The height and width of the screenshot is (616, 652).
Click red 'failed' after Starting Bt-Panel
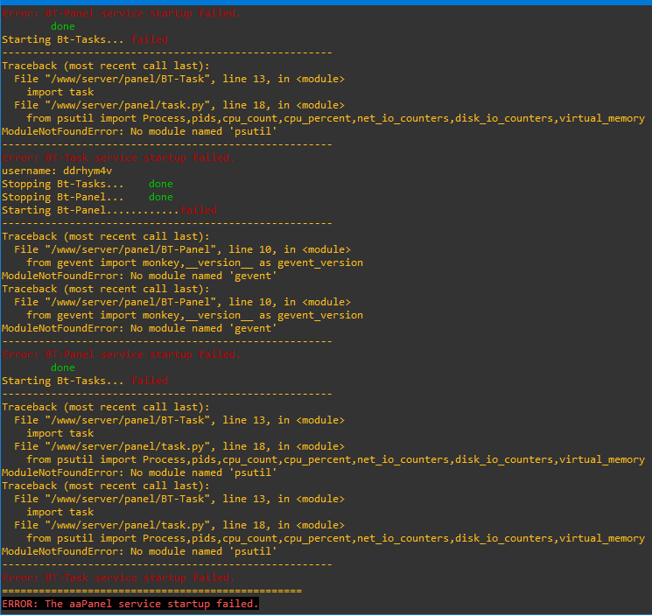click(x=198, y=210)
